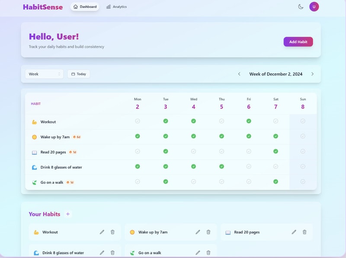Select the Dashboard tab
Screen dimensions: 346x258
pos(85,7)
